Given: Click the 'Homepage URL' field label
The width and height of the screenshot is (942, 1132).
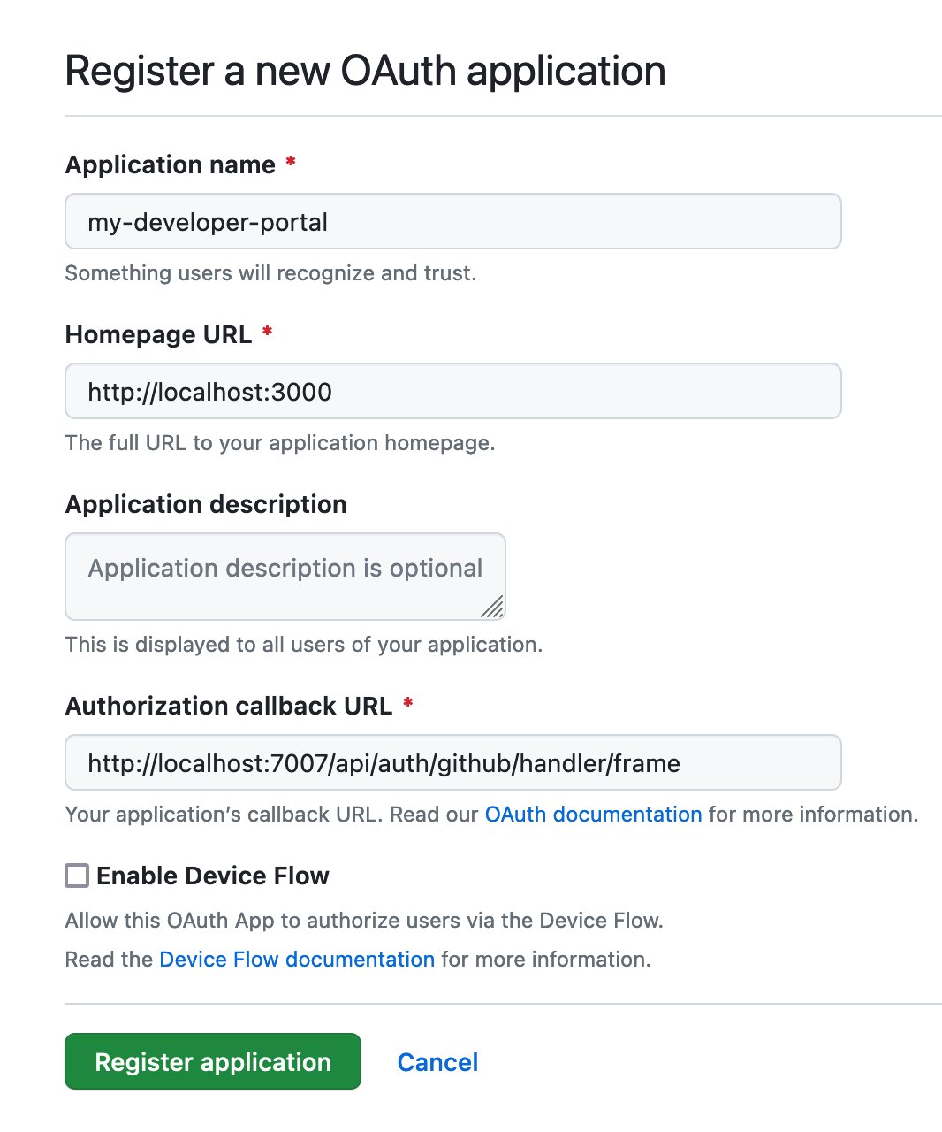Looking at the screenshot, I should coord(159,334).
